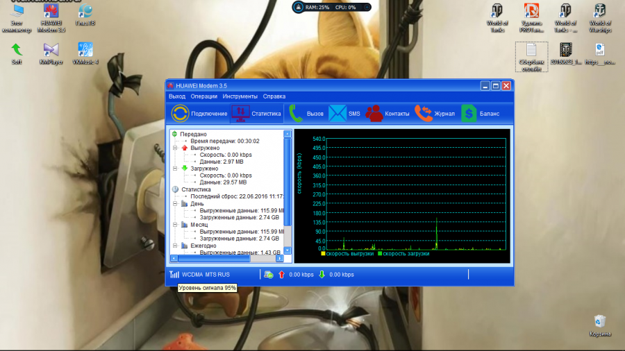625x351 pixels.
Task: Select the Статистика toolbar icon
Action: [241, 114]
